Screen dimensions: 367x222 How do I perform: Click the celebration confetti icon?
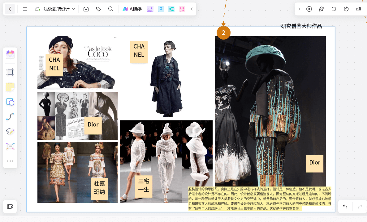pos(322,9)
